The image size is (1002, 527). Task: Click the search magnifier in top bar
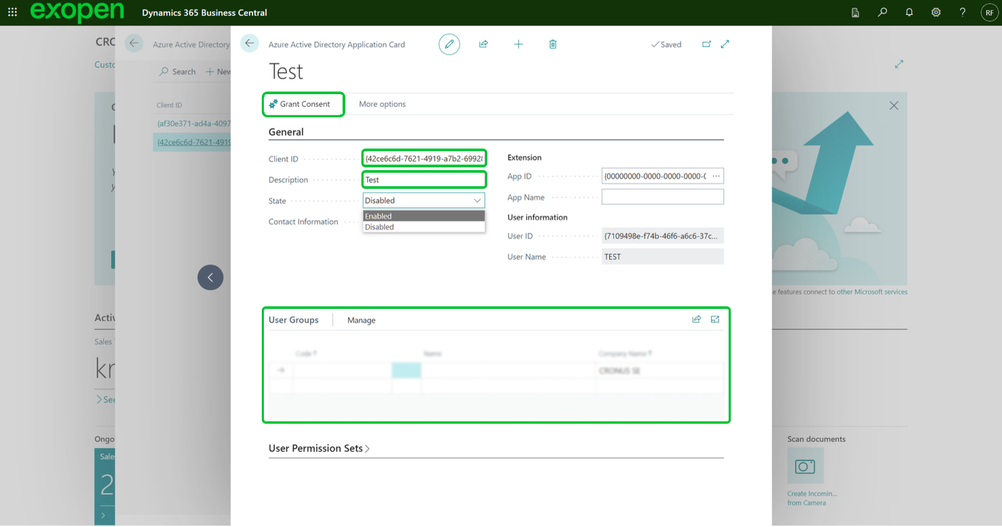pos(882,13)
